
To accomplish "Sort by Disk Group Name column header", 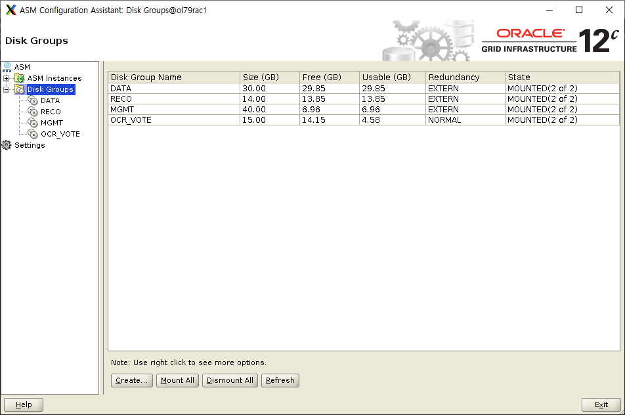I will pyautogui.click(x=174, y=77).
